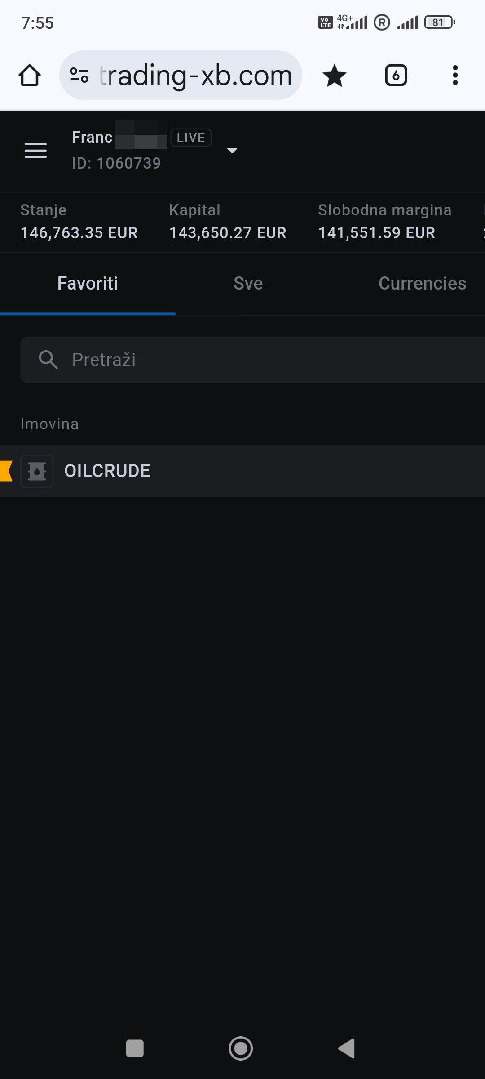Open Android recent apps square button
The image size is (485, 1079).
135,1048
